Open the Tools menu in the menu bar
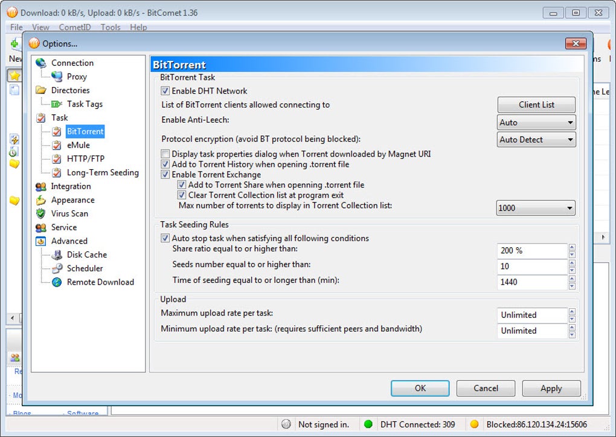Viewport: 616px width, 437px height. 111,27
